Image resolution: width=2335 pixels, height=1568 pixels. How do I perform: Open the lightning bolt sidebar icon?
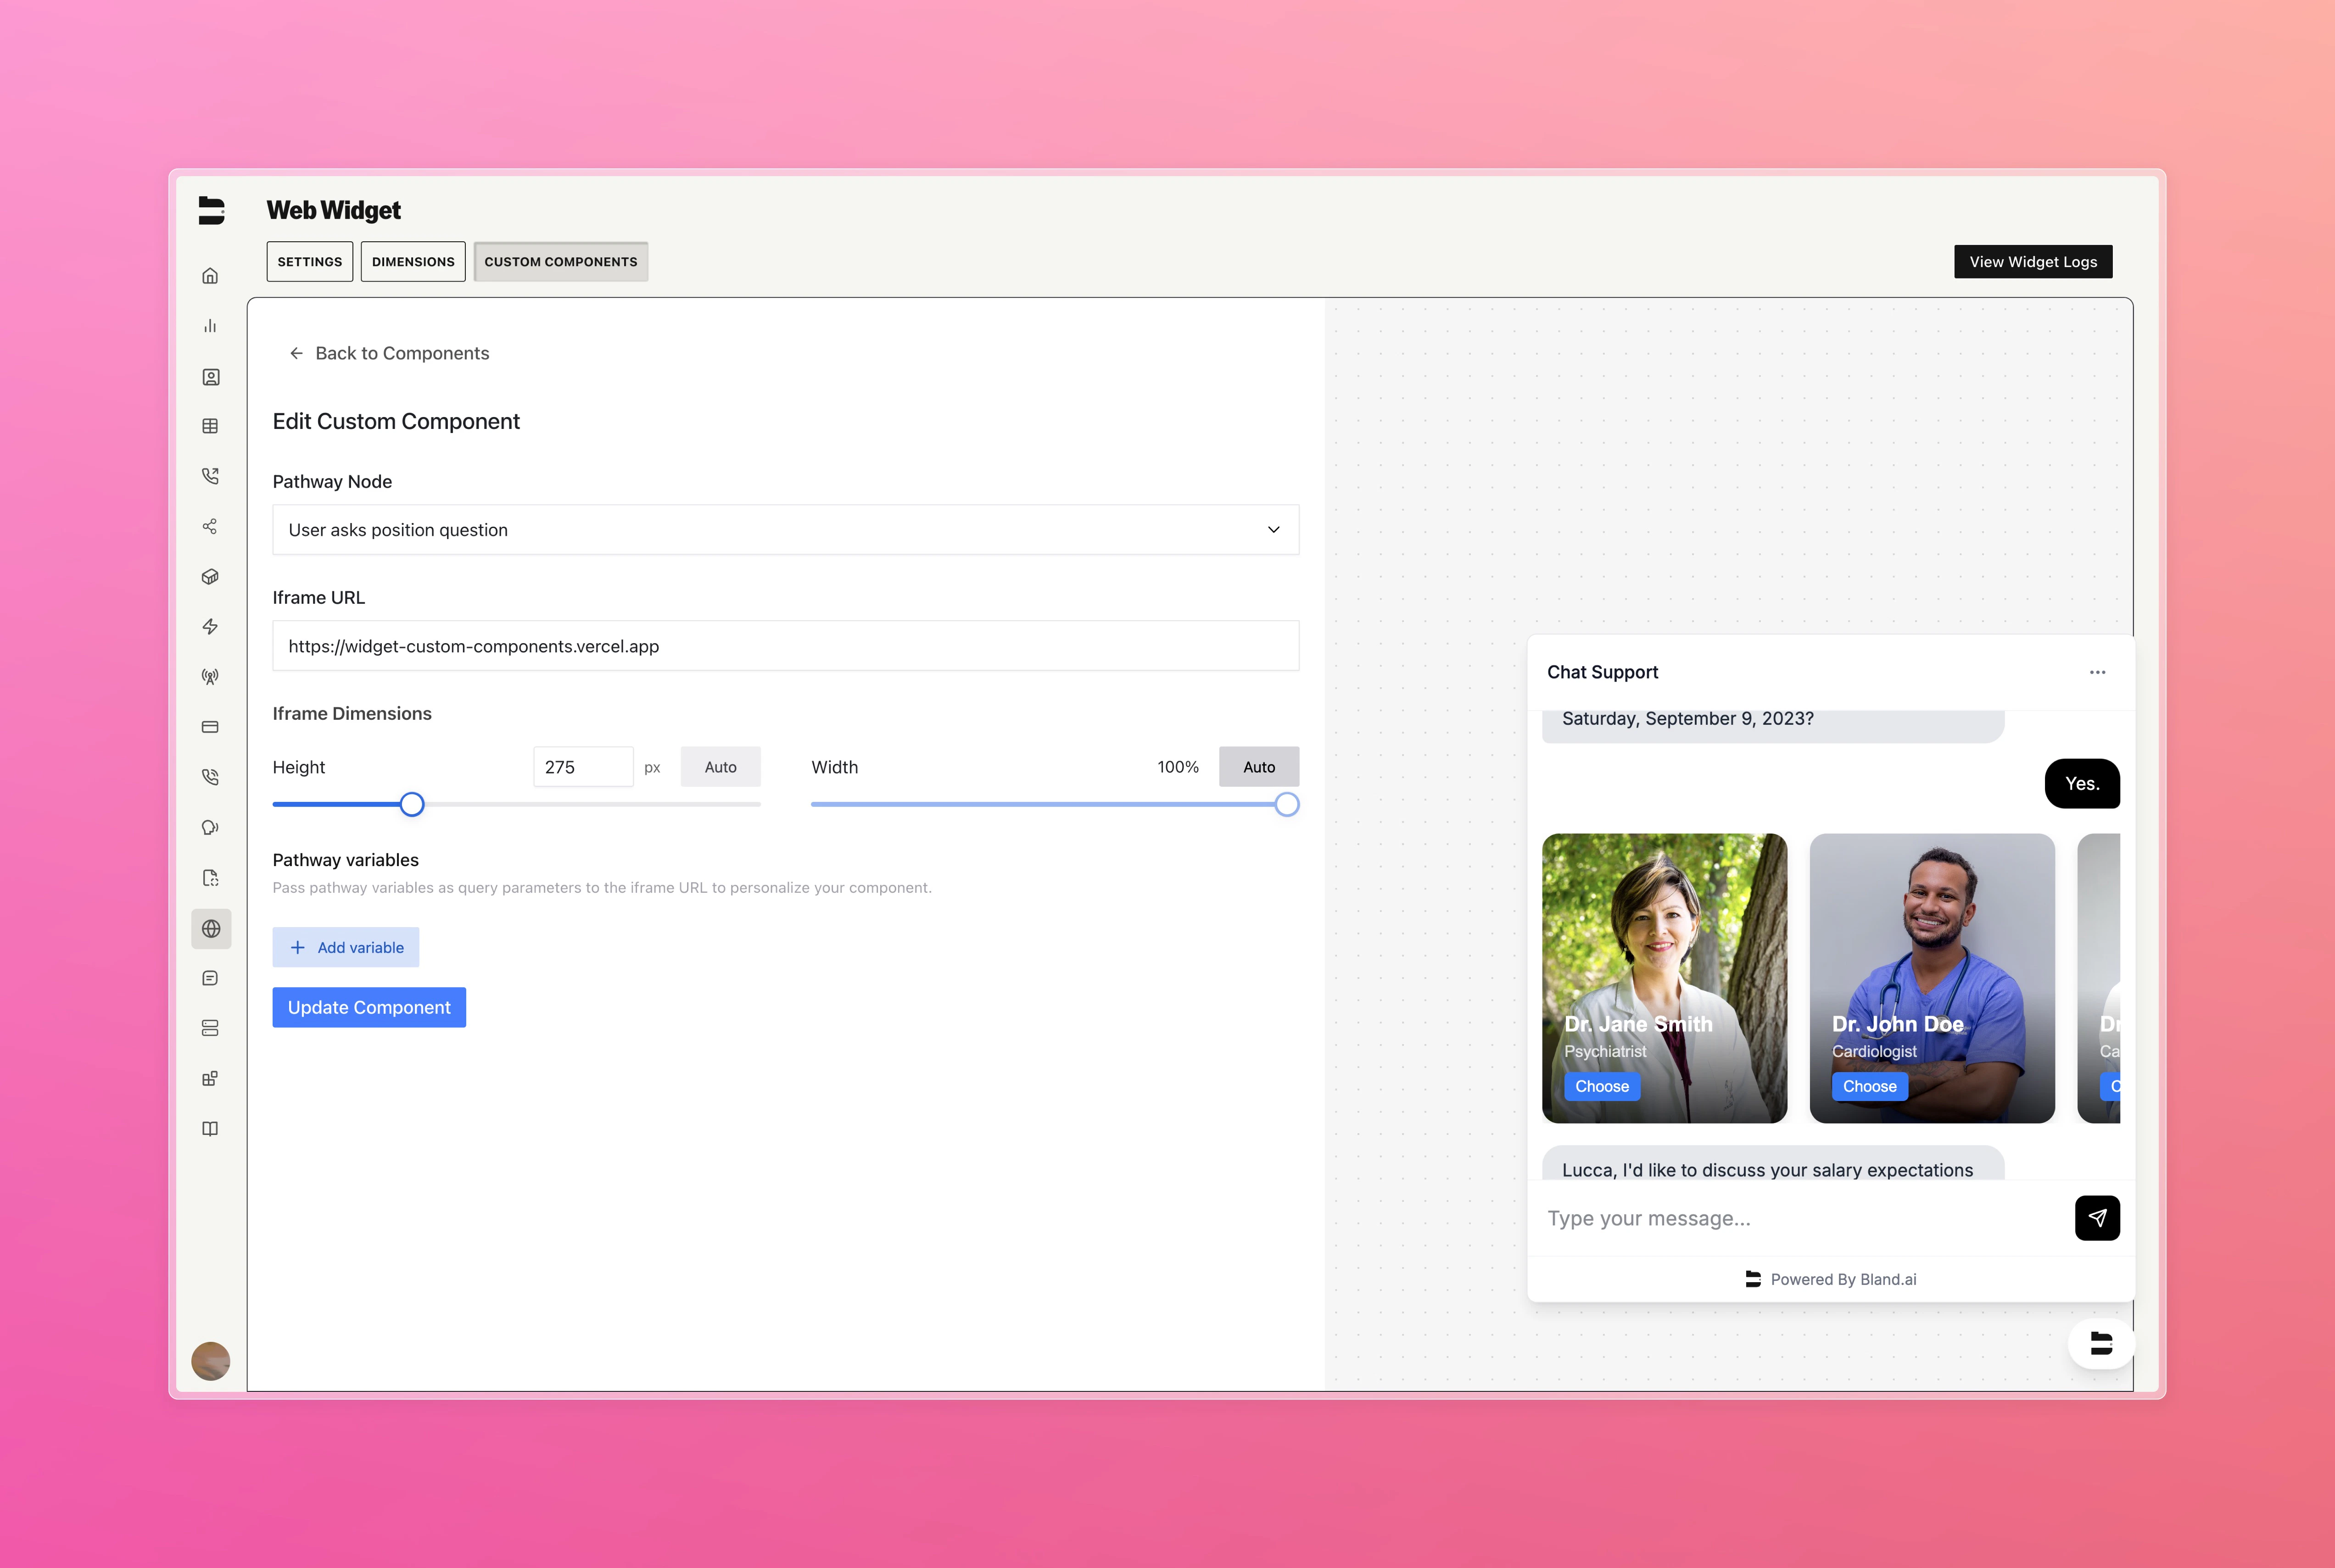pos(210,627)
